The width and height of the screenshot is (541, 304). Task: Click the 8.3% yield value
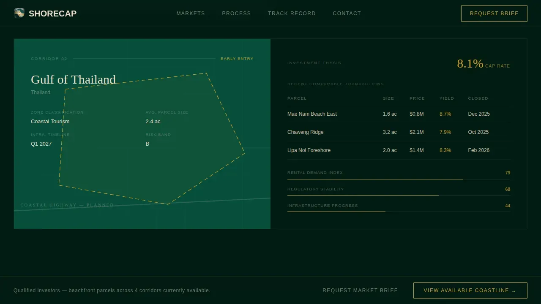pos(445,150)
